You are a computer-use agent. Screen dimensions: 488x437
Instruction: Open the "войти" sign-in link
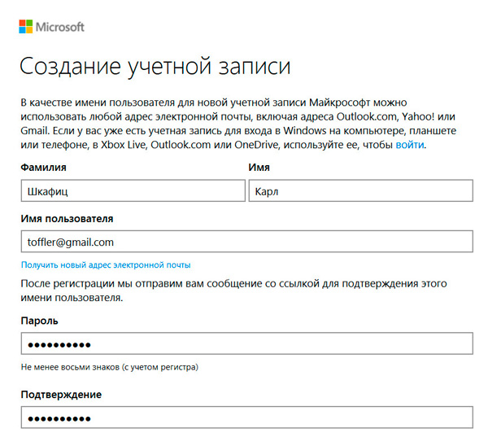pos(410,145)
